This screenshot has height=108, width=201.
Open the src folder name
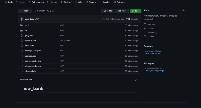click(26, 31)
